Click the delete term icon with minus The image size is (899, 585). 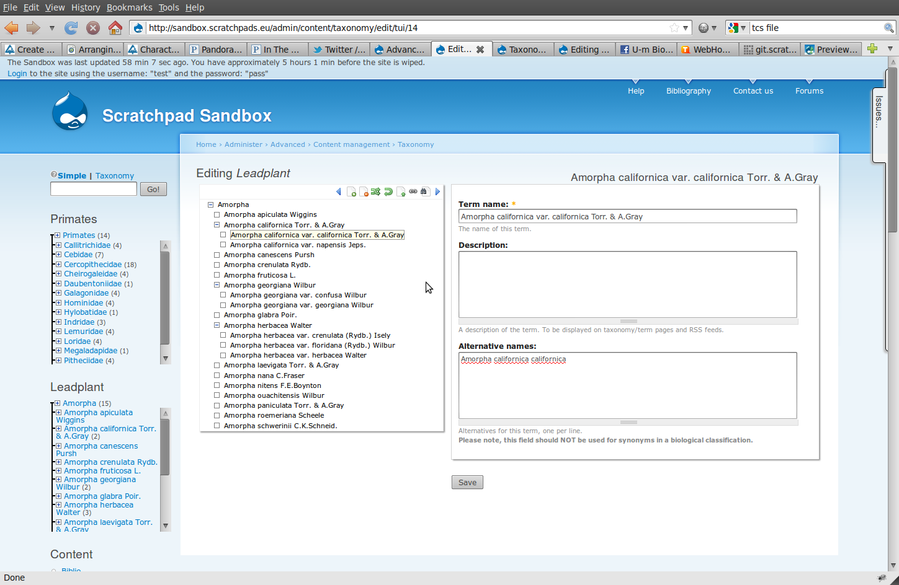click(364, 192)
